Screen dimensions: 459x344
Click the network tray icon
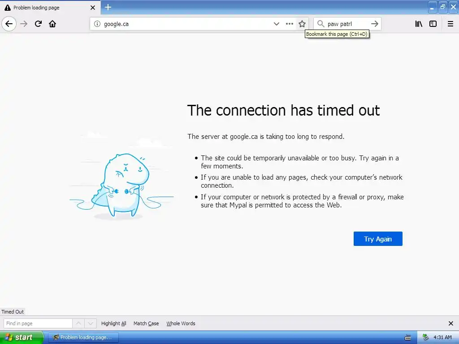(425, 337)
